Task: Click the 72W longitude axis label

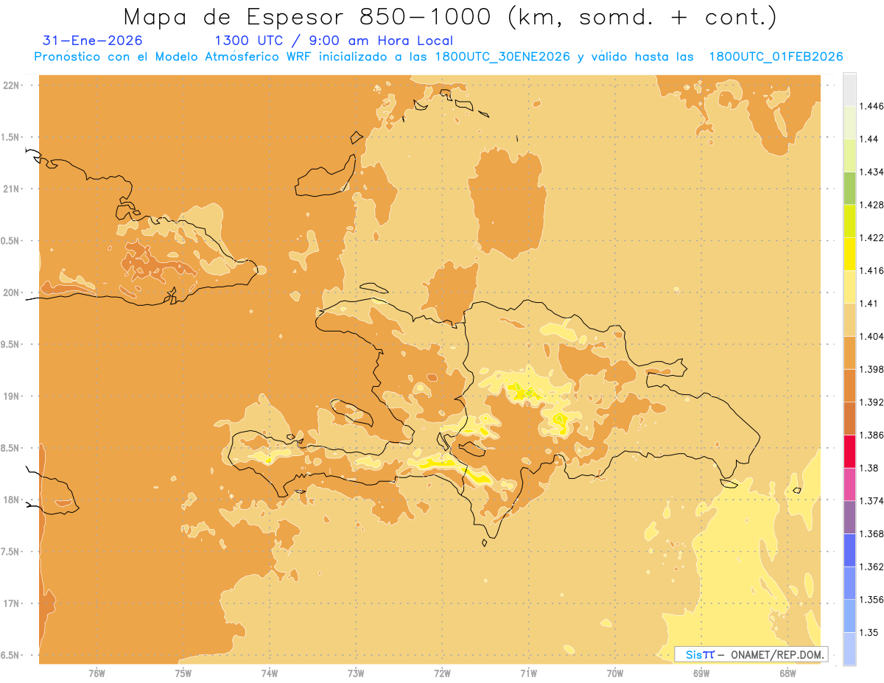Action: (x=442, y=673)
